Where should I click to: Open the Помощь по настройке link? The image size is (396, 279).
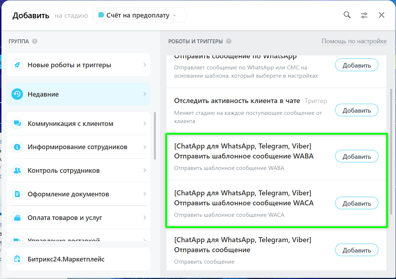pos(354,41)
